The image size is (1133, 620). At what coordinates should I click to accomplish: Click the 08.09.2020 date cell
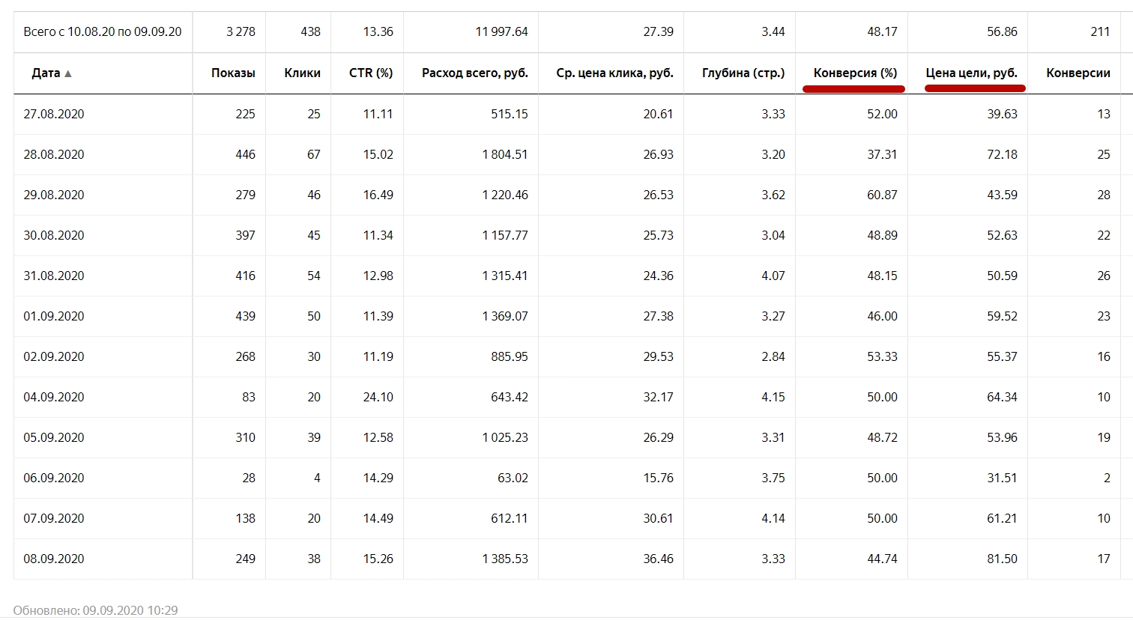(x=54, y=559)
